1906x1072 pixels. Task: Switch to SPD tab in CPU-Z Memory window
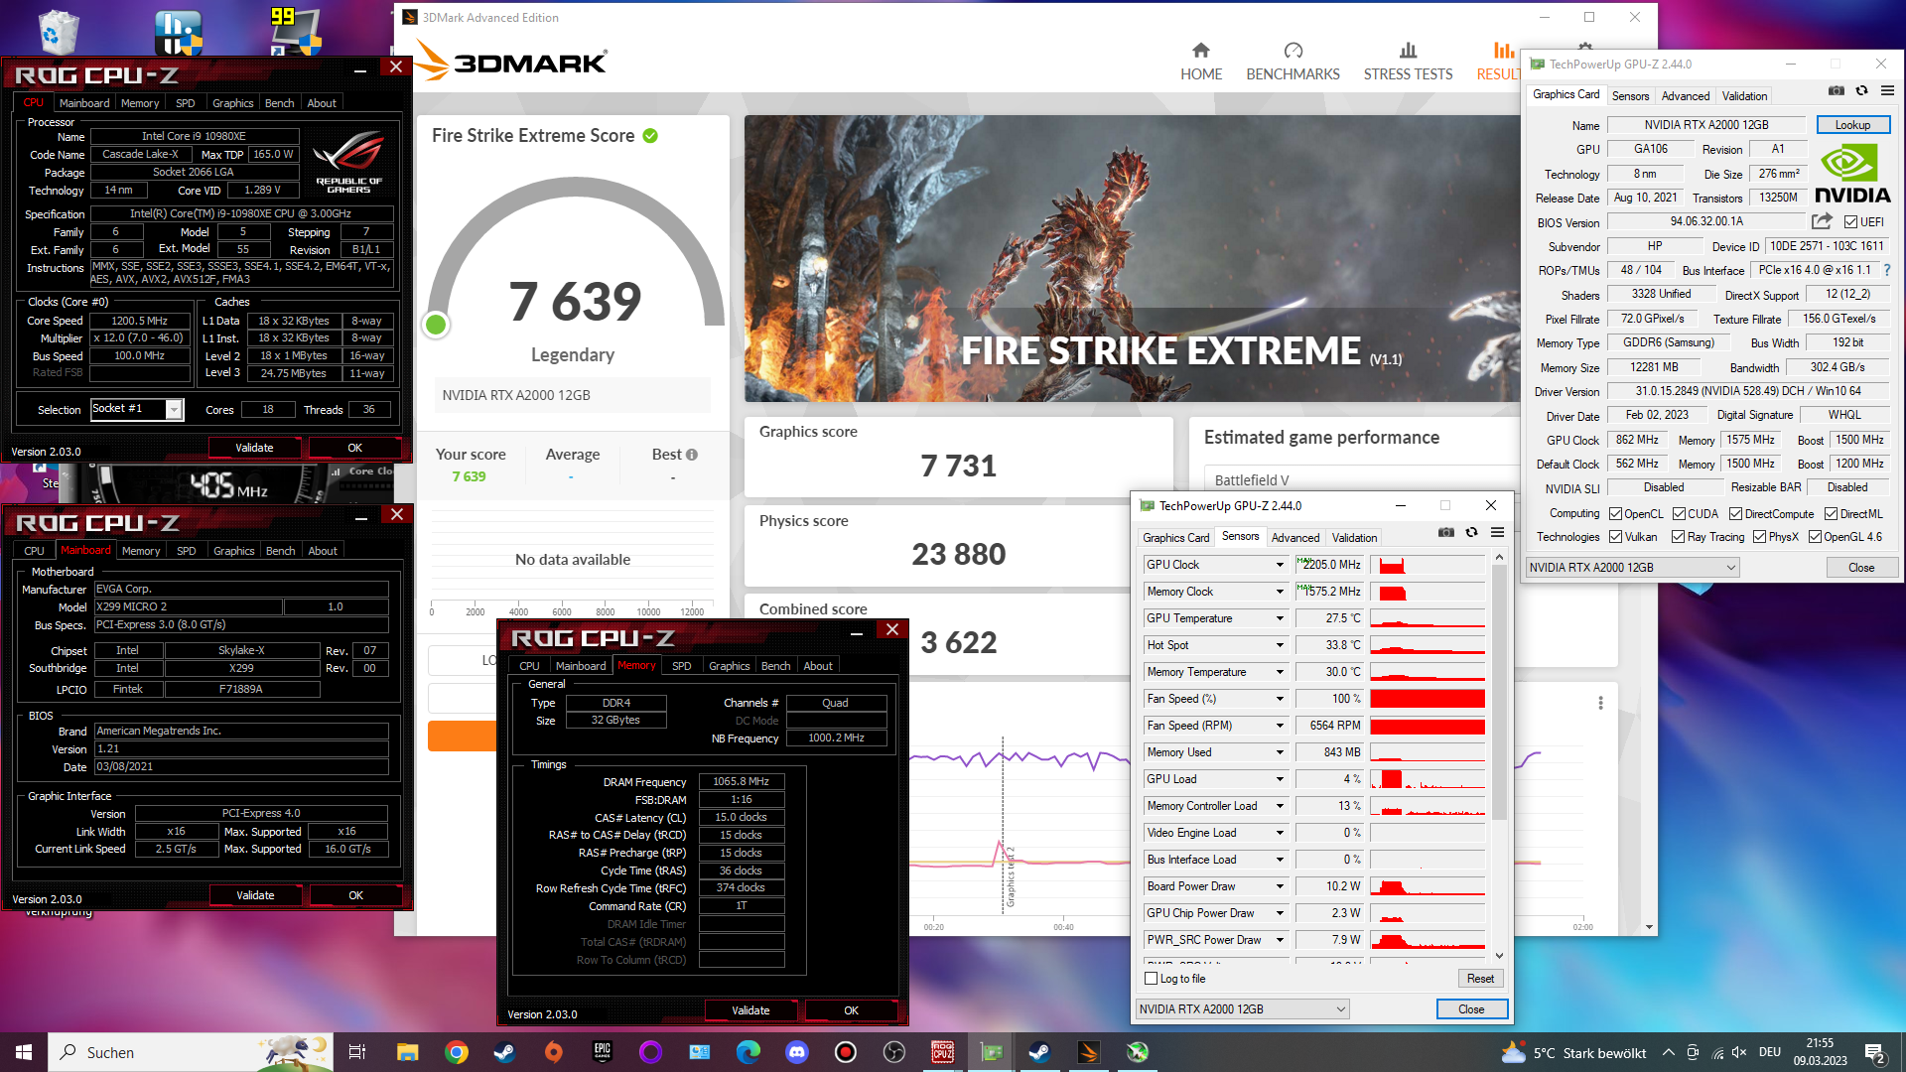tap(681, 666)
